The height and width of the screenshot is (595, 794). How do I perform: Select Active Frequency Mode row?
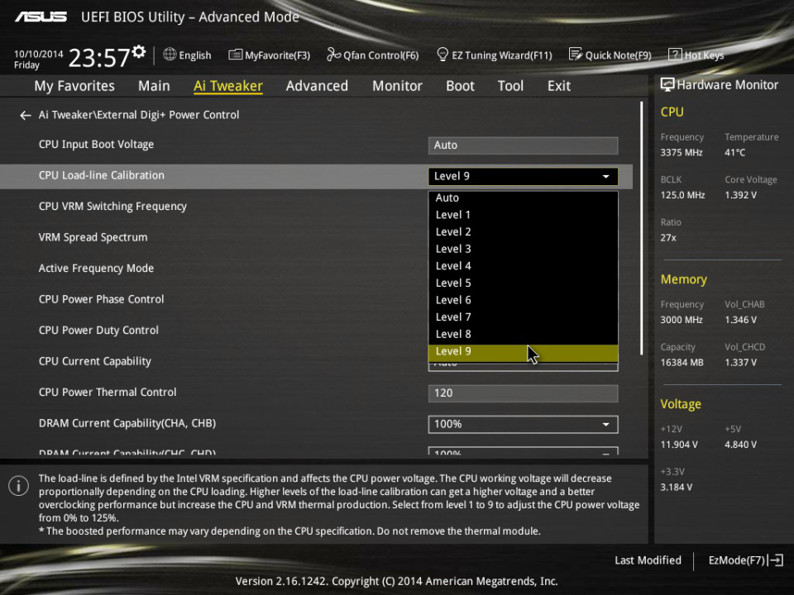pos(96,268)
